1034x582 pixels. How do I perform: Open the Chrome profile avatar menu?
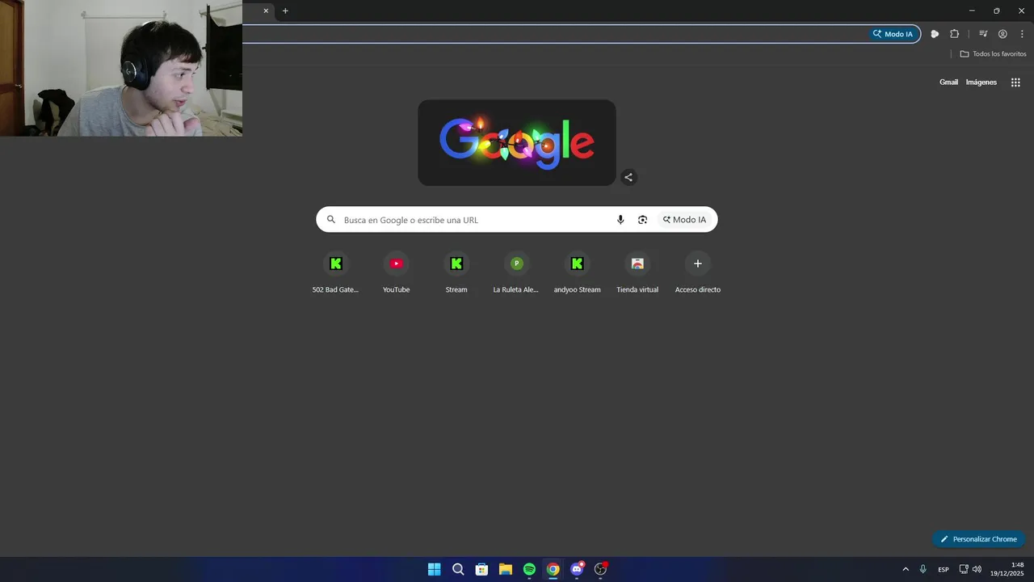(x=1002, y=34)
